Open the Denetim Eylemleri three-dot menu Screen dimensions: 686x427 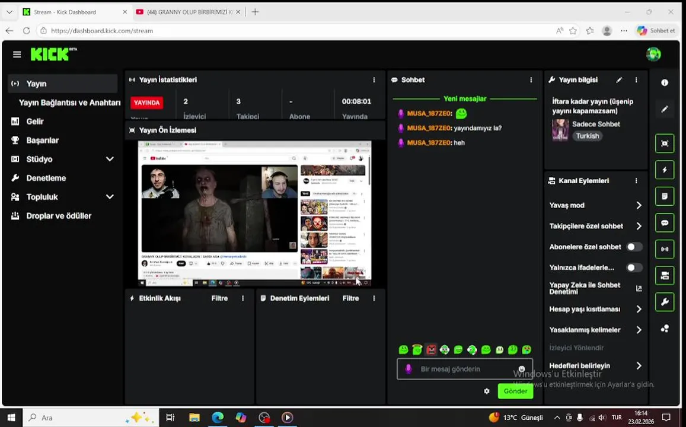click(374, 298)
